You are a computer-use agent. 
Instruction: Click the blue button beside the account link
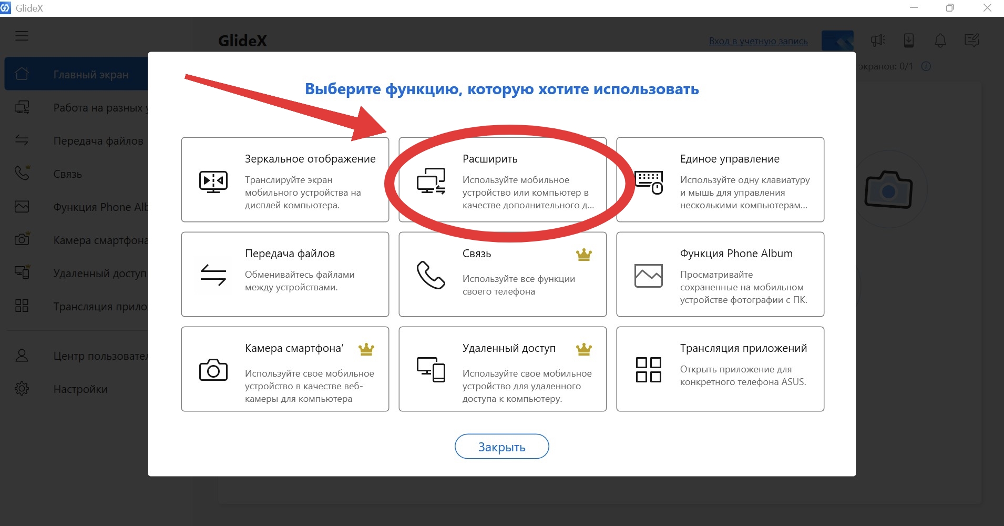tap(838, 41)
